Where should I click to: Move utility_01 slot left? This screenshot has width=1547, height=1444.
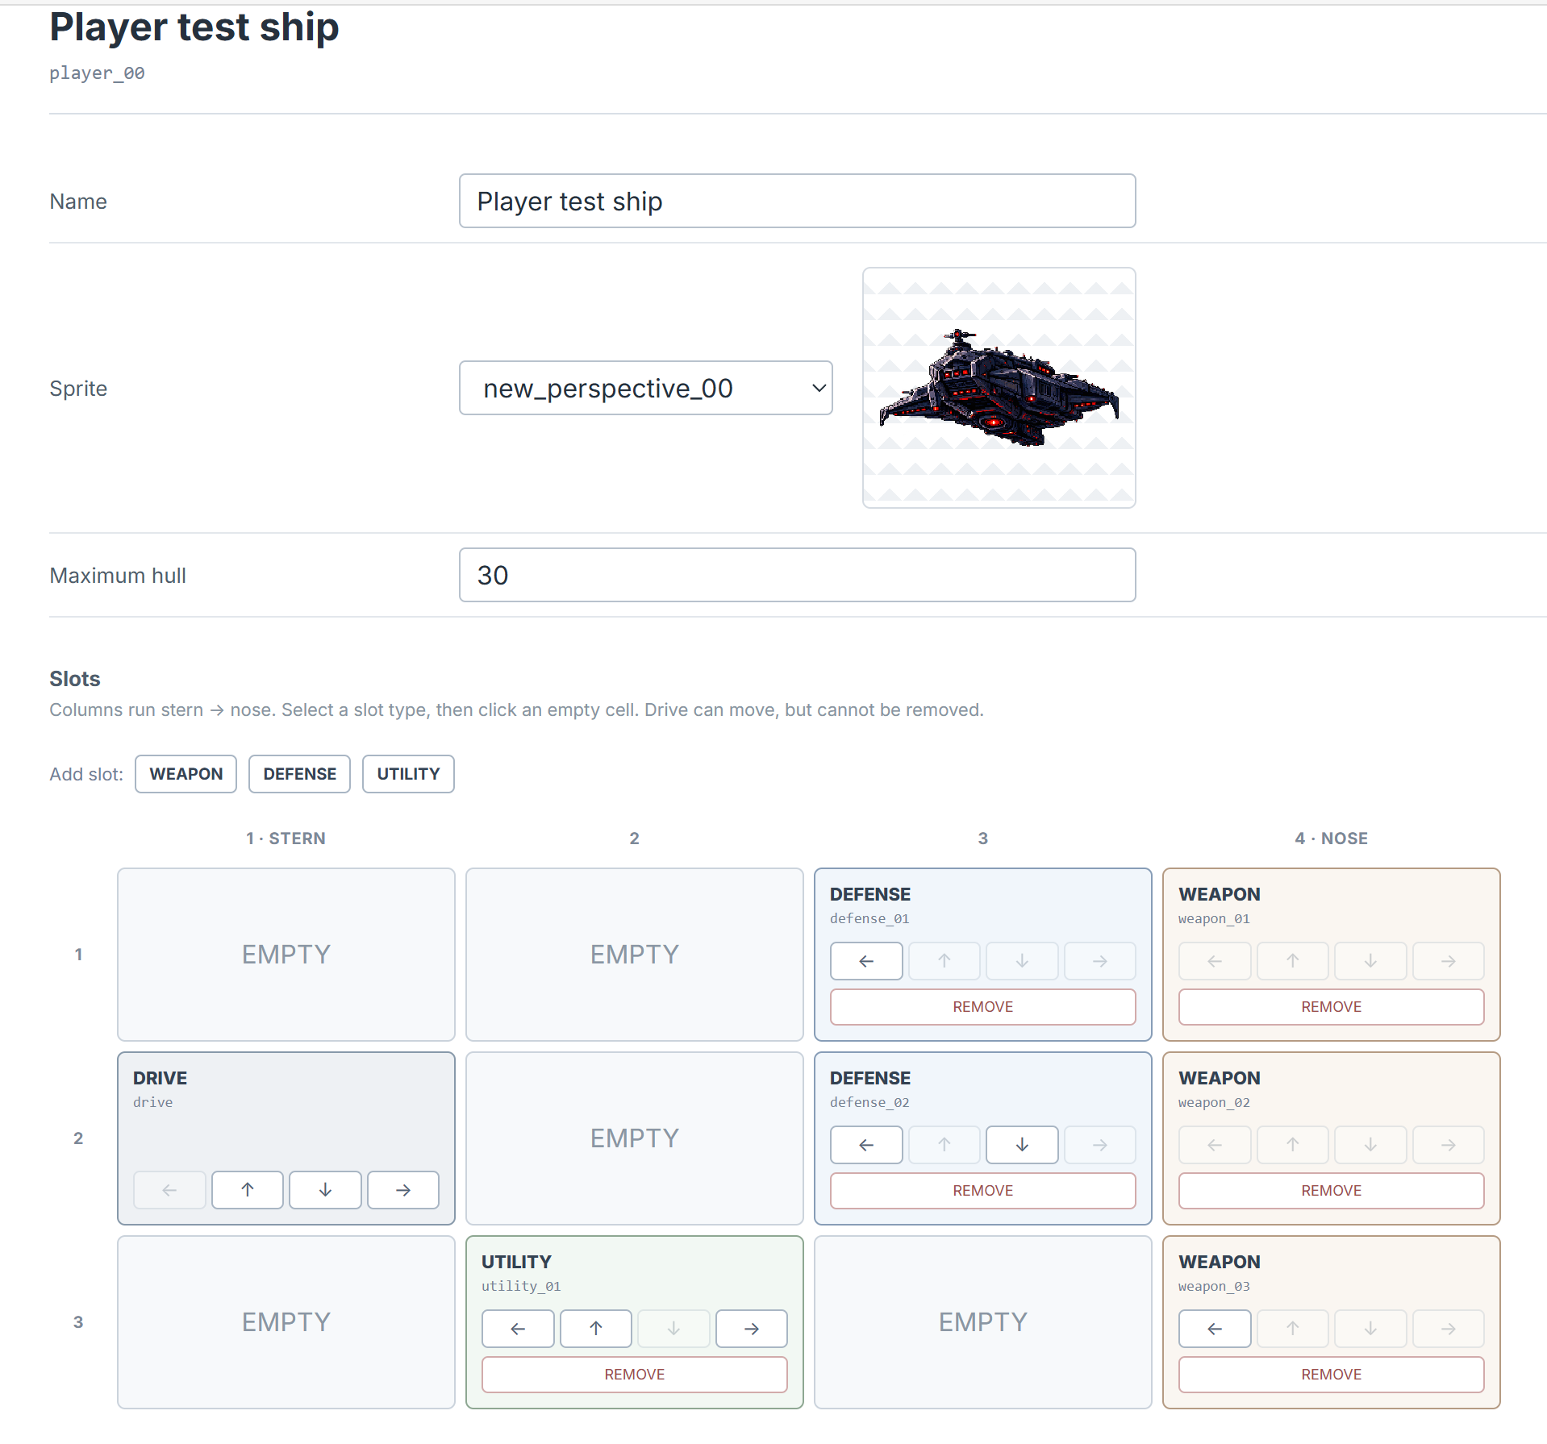[518, 1329]
